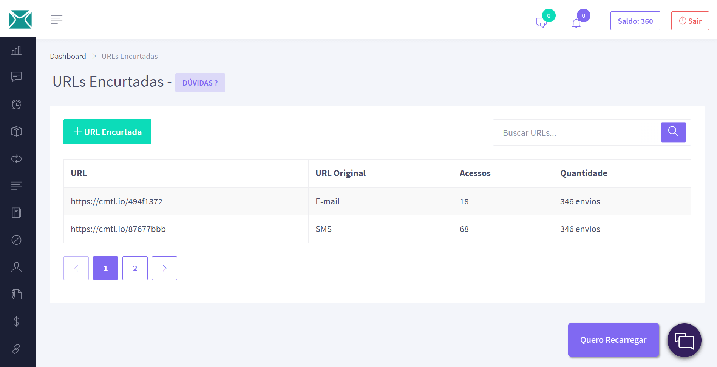Open the blocked circle sidebar icon

pyautogui.click(x=16, y=240)
